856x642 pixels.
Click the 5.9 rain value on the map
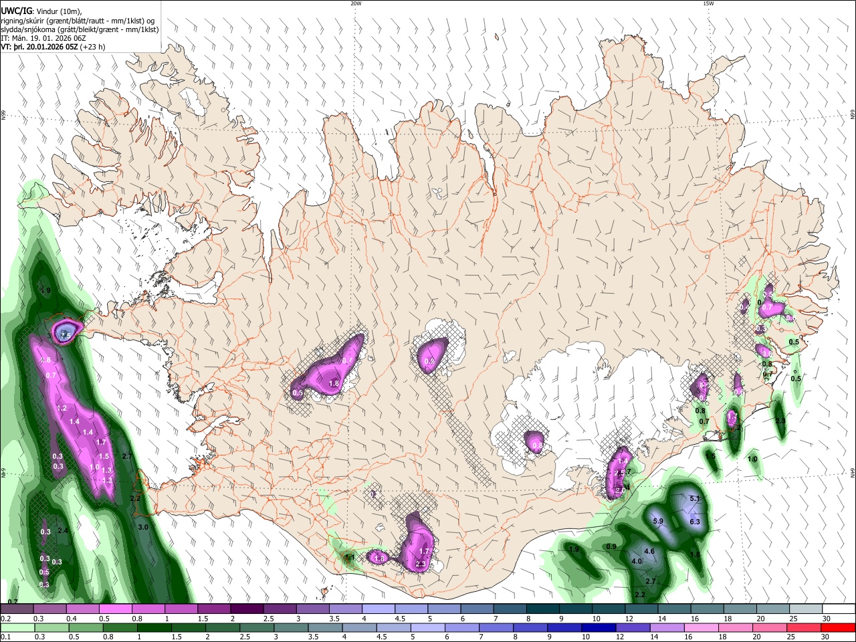click(x=657, y=521)
